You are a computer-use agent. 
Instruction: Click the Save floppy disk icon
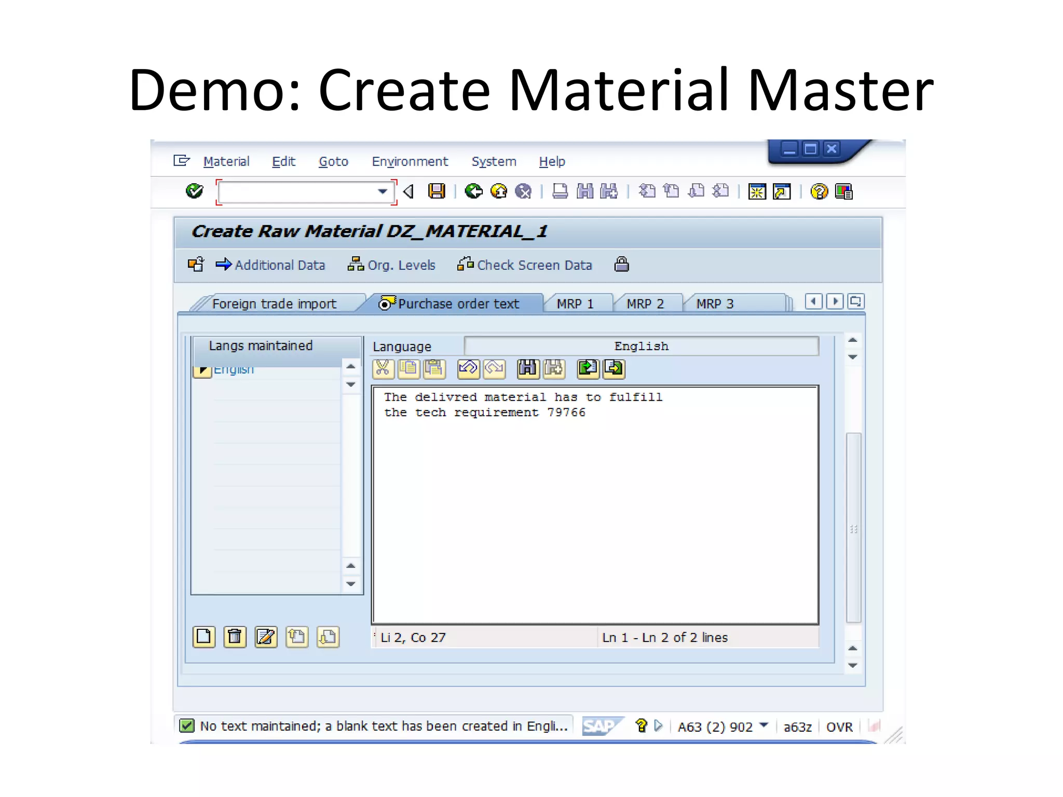pyautogui.click(x=437, y=191)
